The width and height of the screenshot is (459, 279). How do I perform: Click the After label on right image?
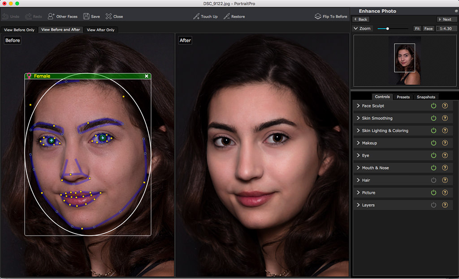(x=185, y=40)
